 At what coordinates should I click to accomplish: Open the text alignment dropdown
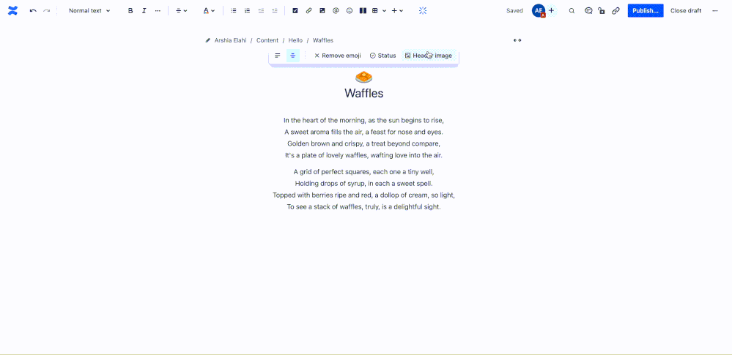[181, 11]
